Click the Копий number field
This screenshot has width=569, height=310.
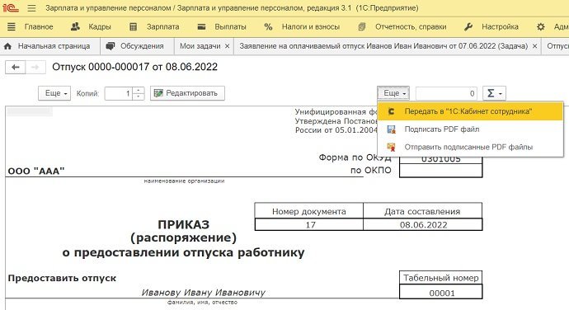[x=119, y=93]
